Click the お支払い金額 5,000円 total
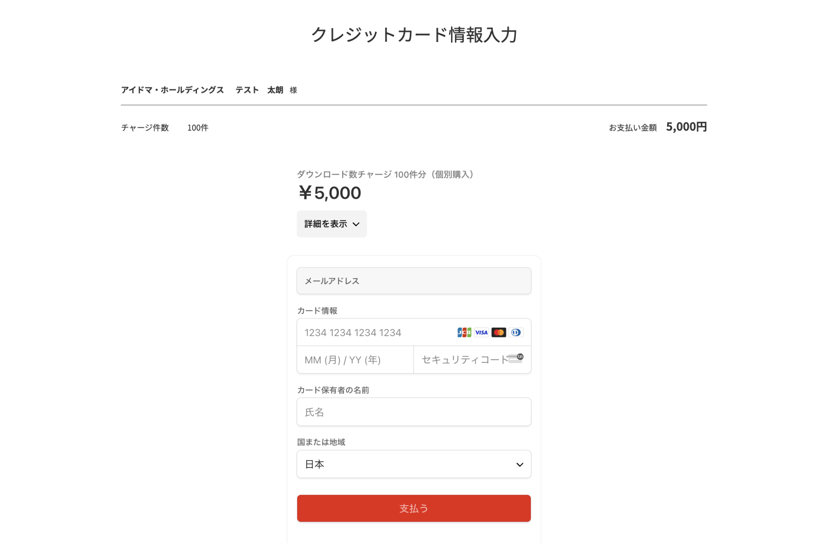Viewport: 828px width, 543px height. click(x=686, y=127)
